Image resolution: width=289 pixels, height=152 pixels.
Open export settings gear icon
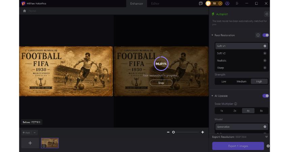click(x=268, y=146)
